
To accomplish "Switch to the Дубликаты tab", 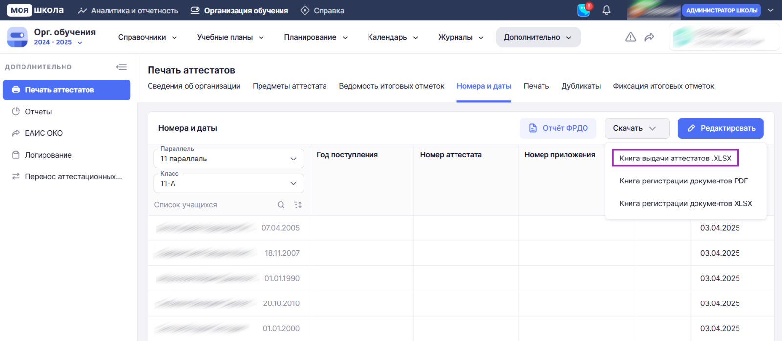I will pos(581,86).
